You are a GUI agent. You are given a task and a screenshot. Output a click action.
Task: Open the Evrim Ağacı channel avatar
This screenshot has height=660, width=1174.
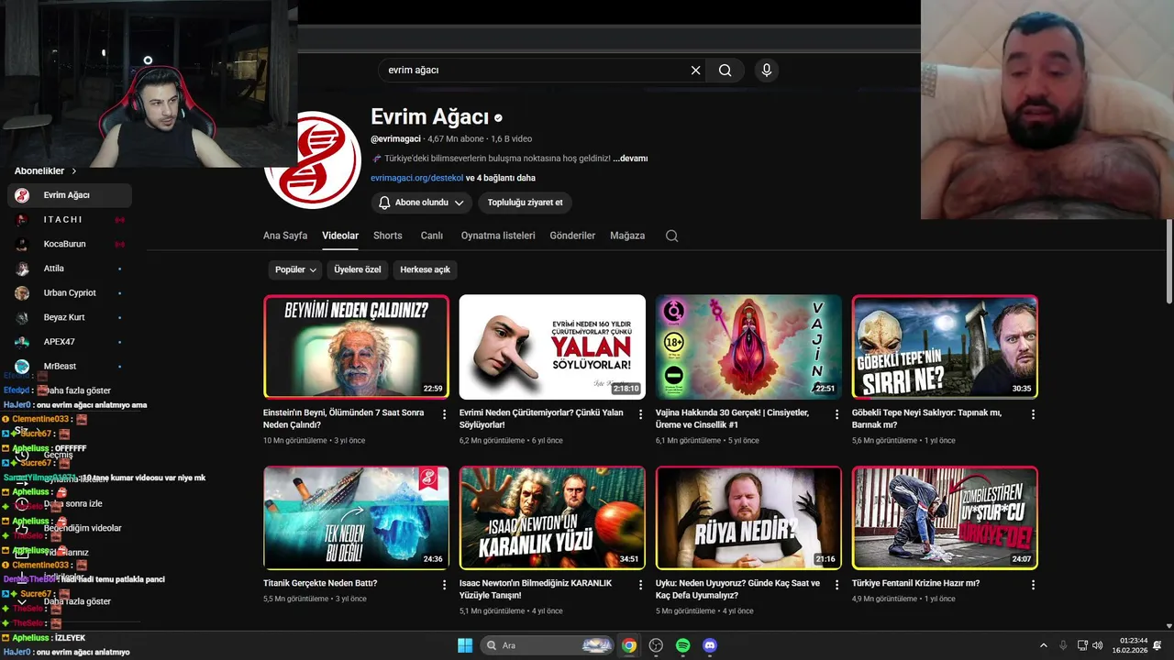[312, 160]
